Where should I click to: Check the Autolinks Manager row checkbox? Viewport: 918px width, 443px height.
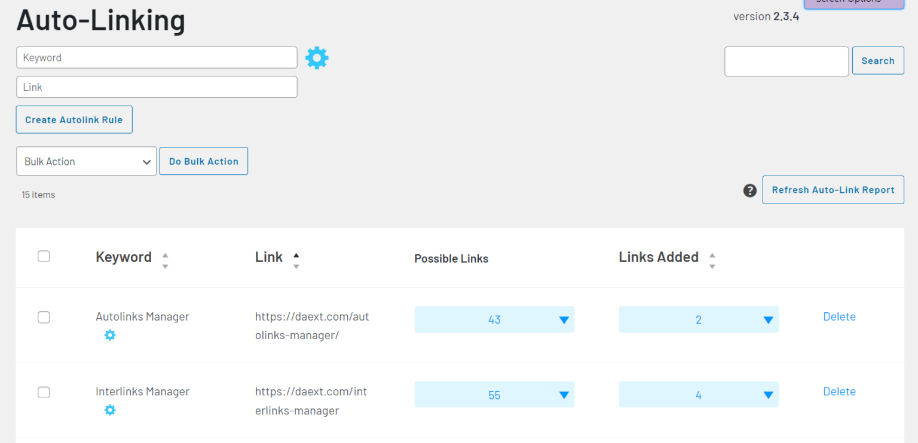point(44,317)
